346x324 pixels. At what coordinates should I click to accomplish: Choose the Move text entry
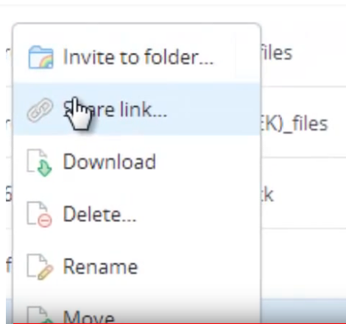pos(88,317)
